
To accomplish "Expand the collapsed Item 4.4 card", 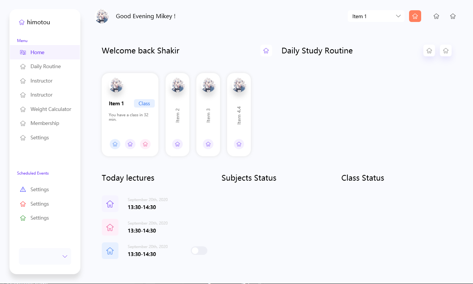I will coord(239,114).
